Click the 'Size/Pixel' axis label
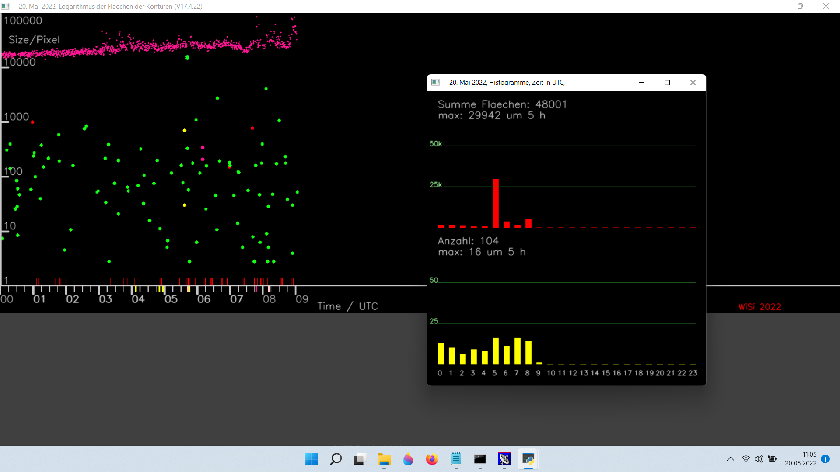840x472 pixels. pyautogui.click(x=34, y=40)
